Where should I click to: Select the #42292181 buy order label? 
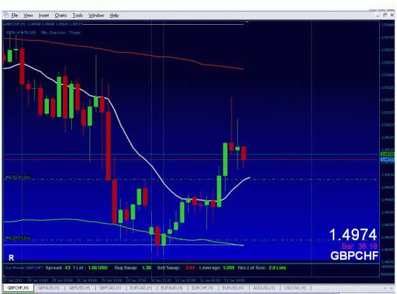pyautogui.click(x=18, y=177)
